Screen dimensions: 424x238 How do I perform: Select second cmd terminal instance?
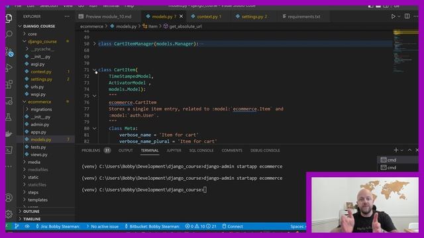pos(397,167)
